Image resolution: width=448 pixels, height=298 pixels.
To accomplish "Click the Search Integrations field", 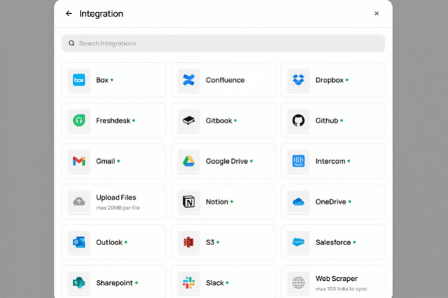I will coord(223,43).
